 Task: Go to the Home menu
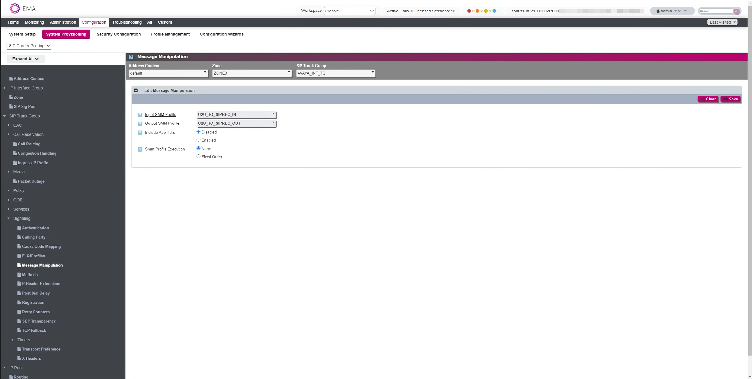13,22
